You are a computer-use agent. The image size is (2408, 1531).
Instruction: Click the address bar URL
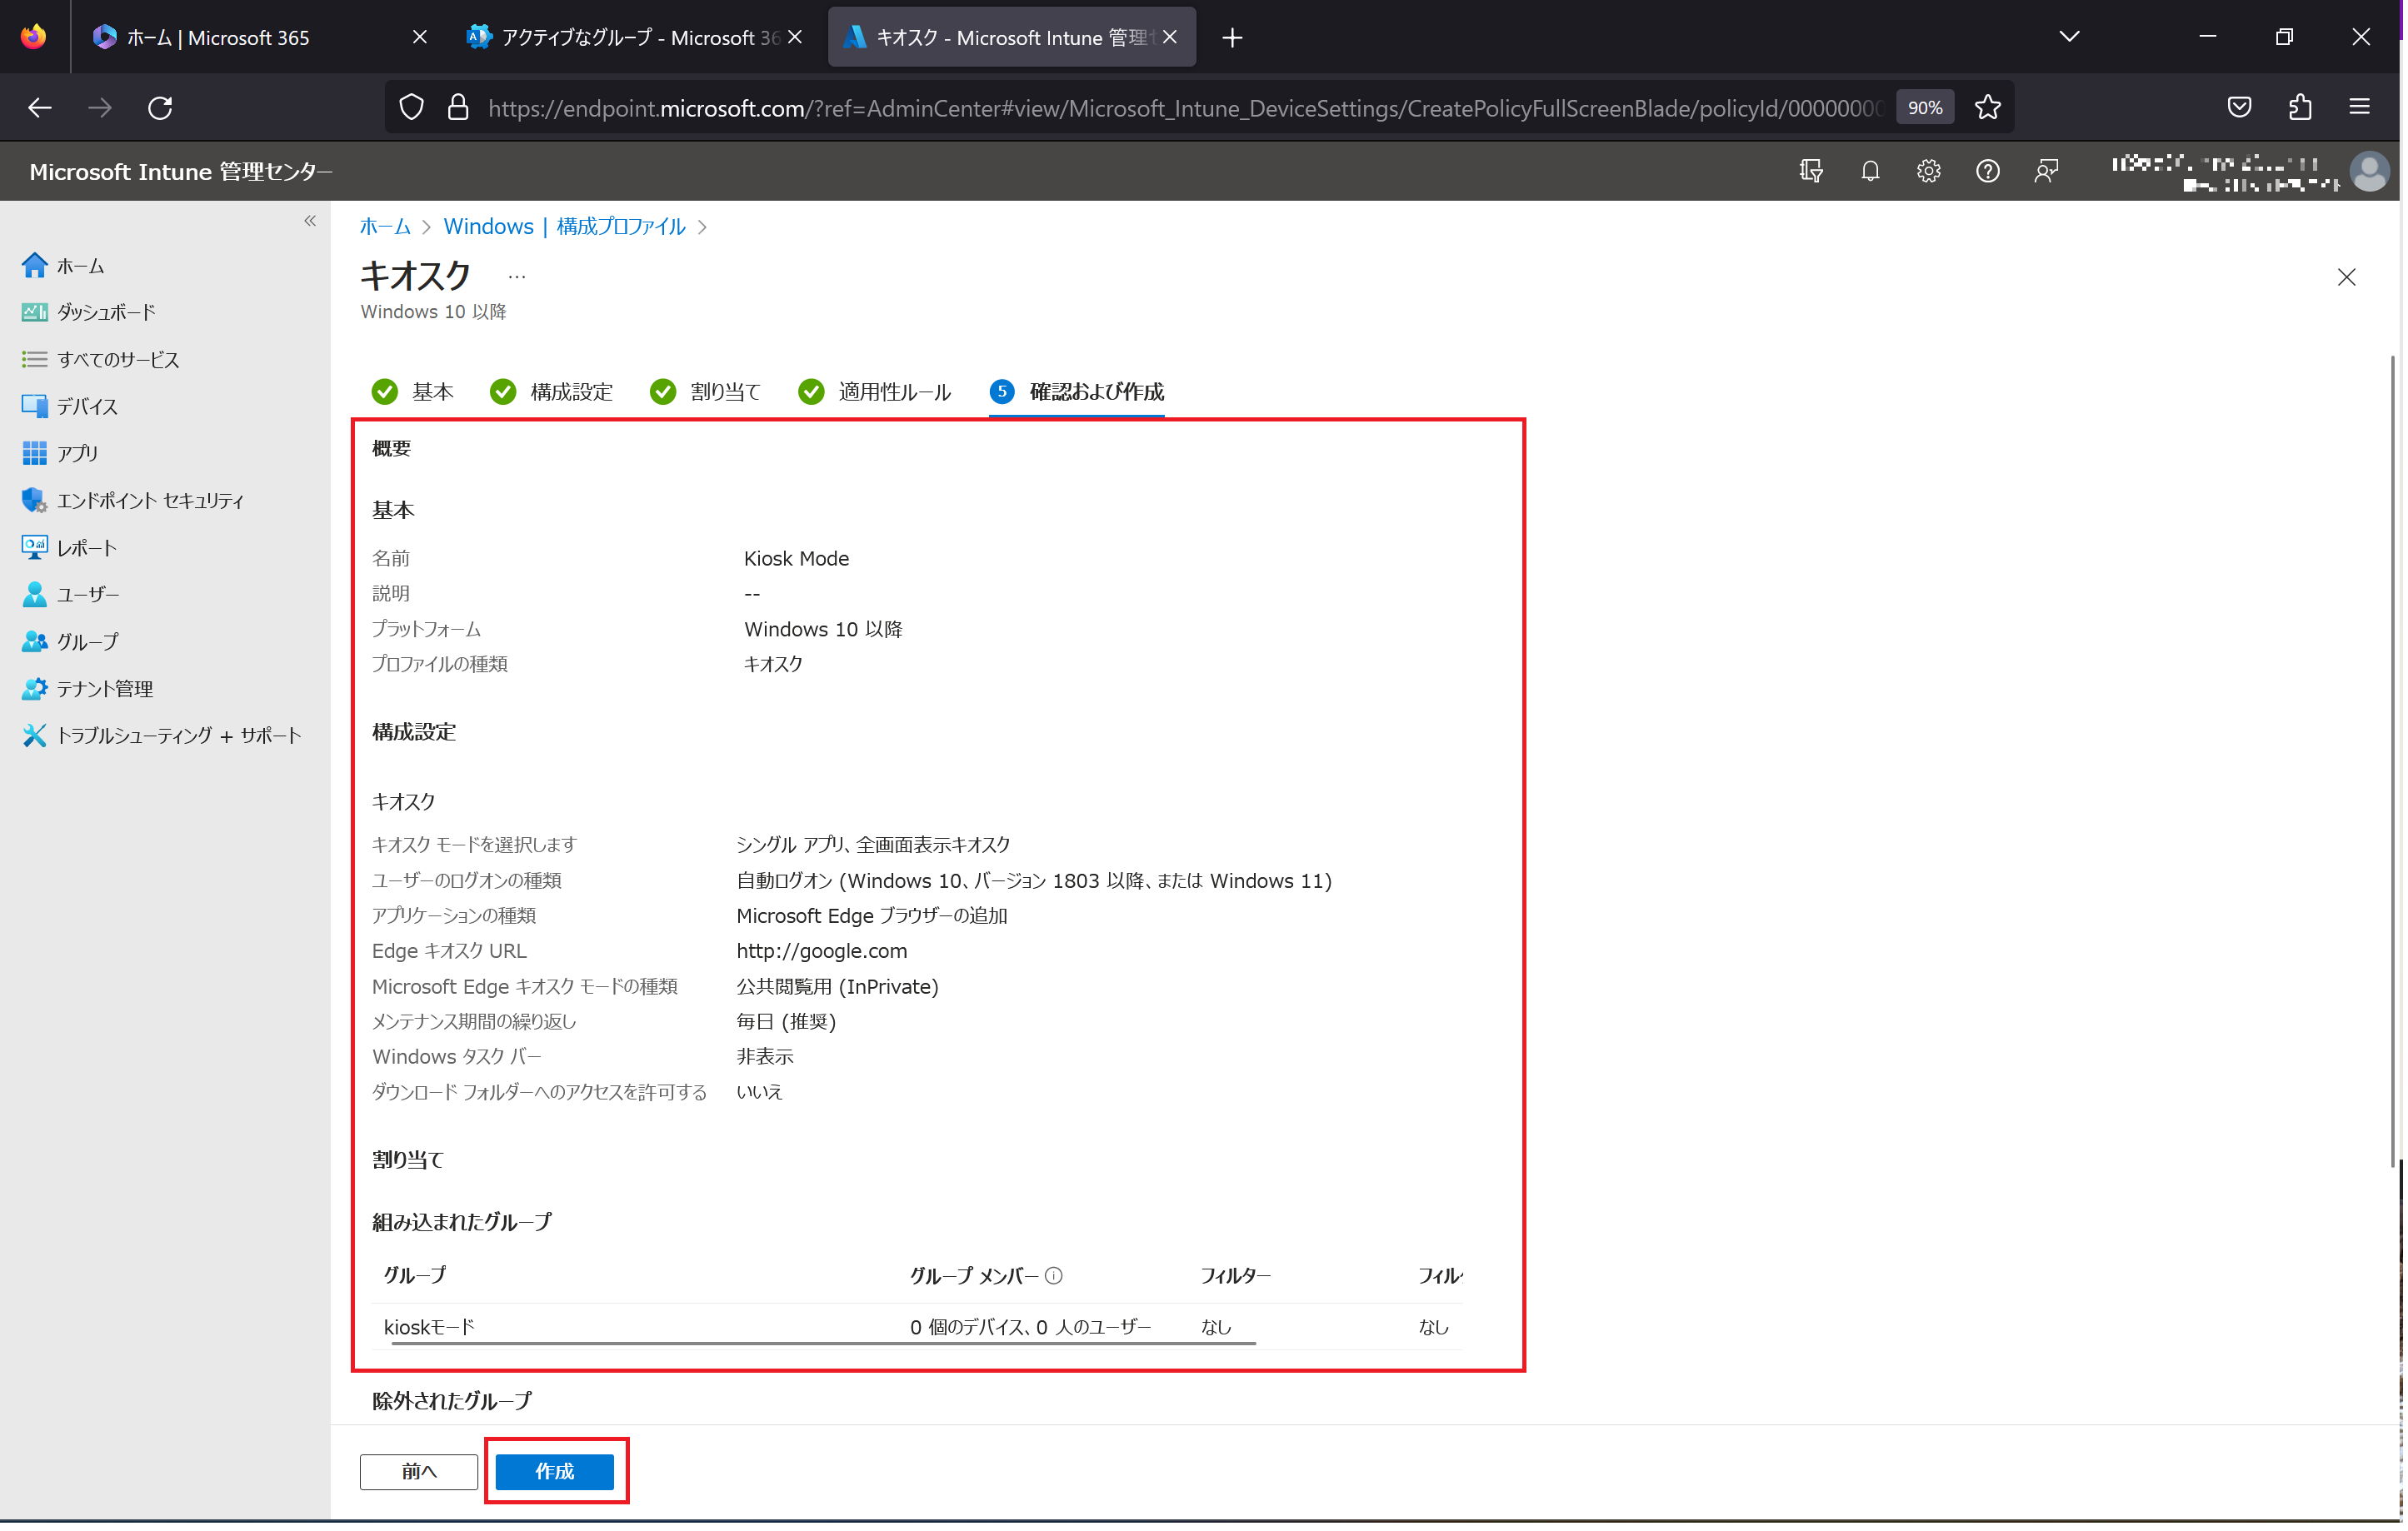(1187, 108)
